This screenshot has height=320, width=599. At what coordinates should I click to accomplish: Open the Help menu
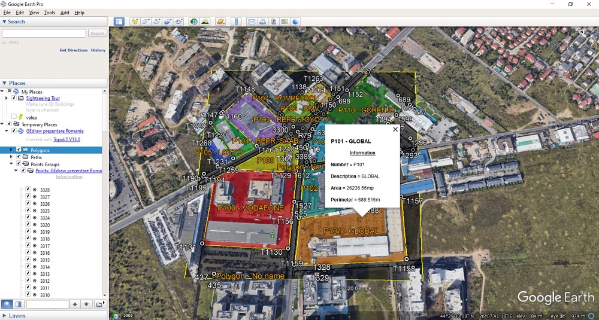(80, 13)
